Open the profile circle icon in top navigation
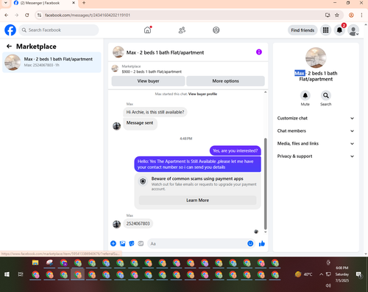The image size is (368, 292). pyautogui.click(x=216, y=30)
